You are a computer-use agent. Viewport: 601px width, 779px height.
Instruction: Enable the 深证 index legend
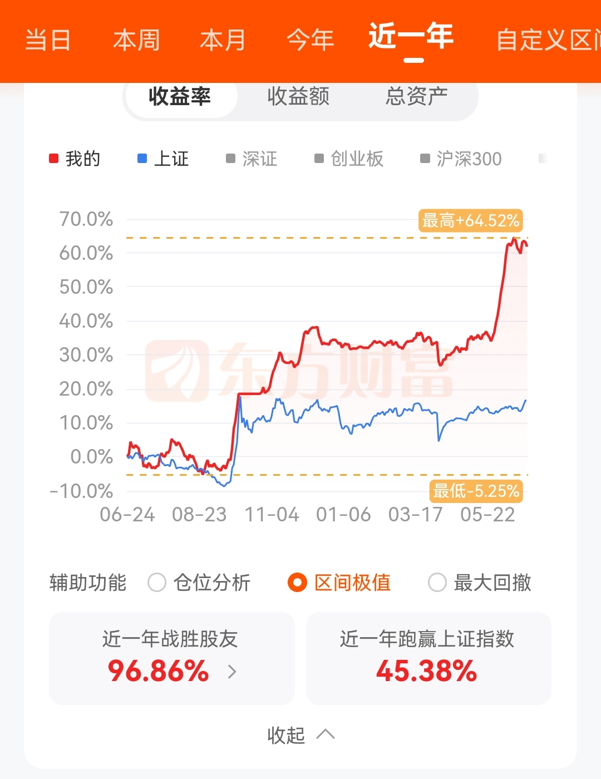pos(252,159)
